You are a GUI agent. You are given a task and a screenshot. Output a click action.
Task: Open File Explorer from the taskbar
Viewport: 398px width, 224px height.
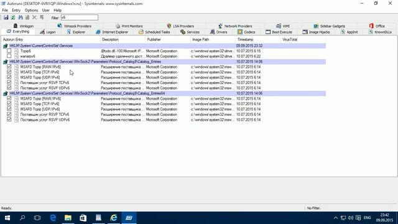coord(68,218)
